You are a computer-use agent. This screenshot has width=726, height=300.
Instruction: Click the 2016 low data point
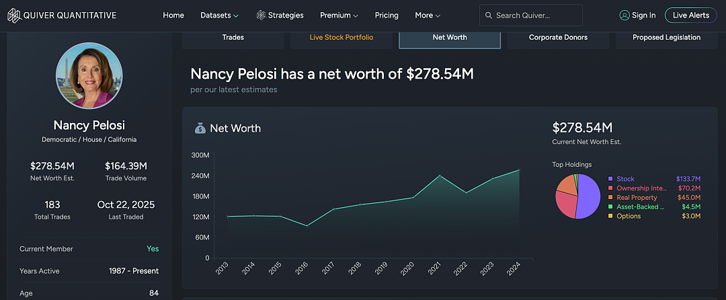pos(307,225)
